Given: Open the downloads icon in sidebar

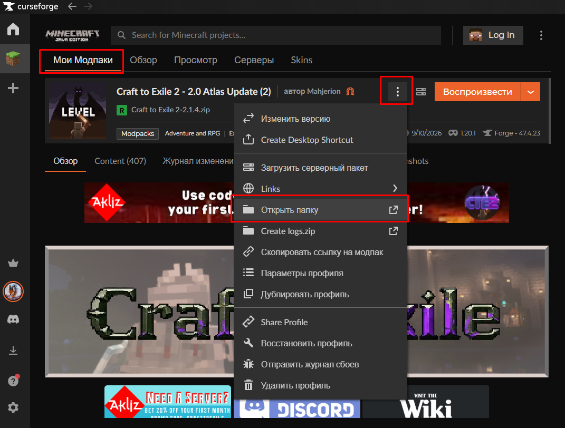Looking at the screenshot, I should click(x=13, y=350).
